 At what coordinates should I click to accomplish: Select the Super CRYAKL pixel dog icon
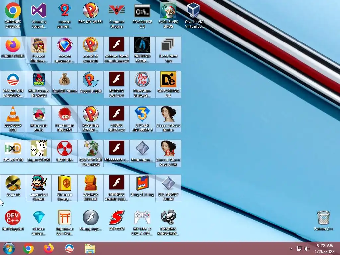(39, 151)
